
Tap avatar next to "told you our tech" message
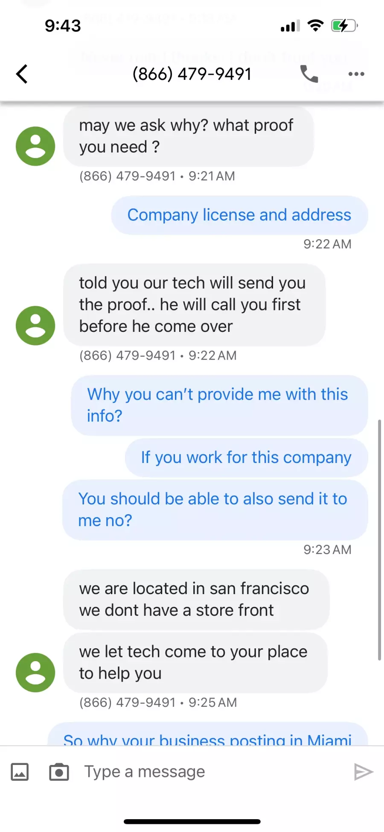point(35,325)
